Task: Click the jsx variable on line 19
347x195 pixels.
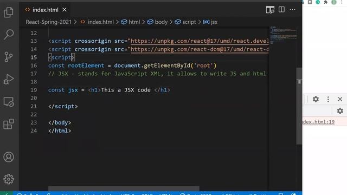Action: (73, 90)
